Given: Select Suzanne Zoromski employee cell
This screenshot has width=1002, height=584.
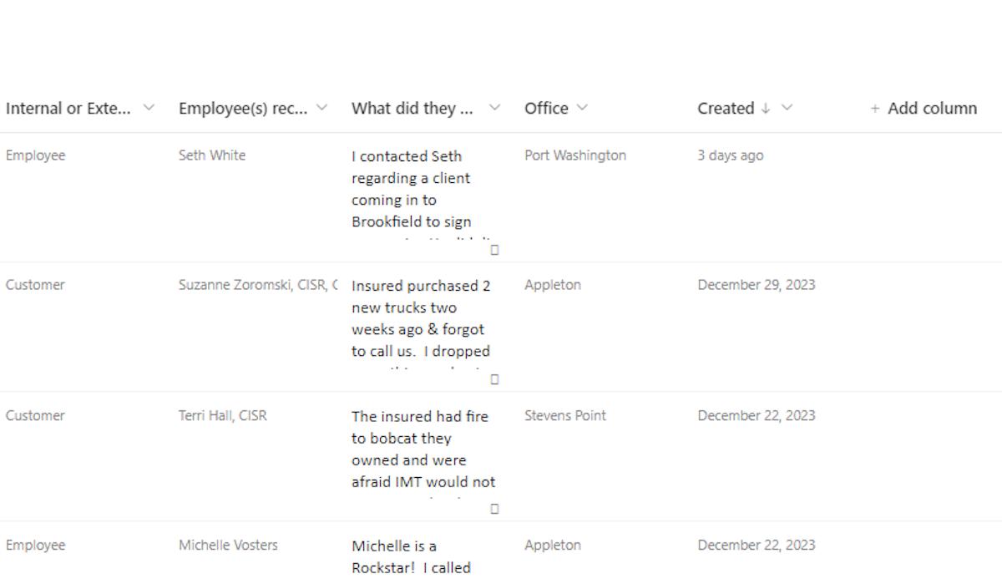Looking at the screenshot, I should point(257,285).
